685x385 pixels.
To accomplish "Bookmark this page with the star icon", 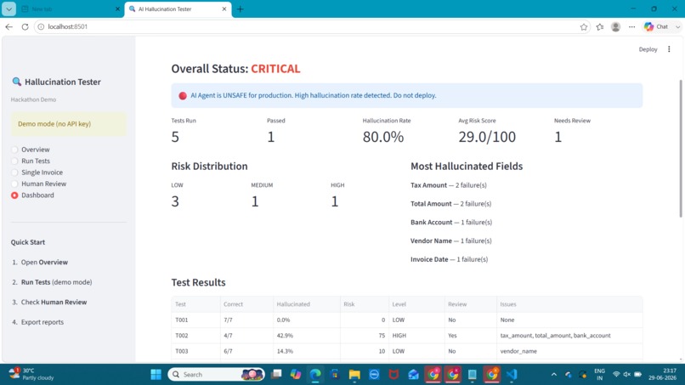I will (584, 26).
